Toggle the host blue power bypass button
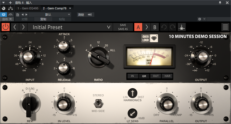 point(3,14)
